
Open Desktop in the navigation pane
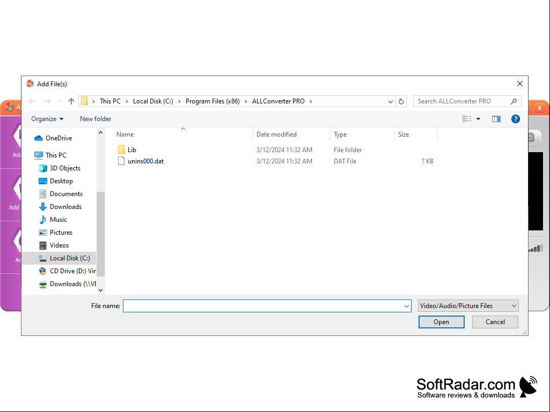point(61,181)
